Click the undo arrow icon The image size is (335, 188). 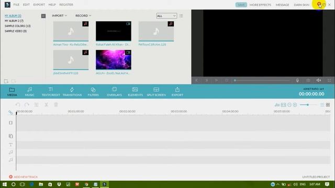pos(18,104)
